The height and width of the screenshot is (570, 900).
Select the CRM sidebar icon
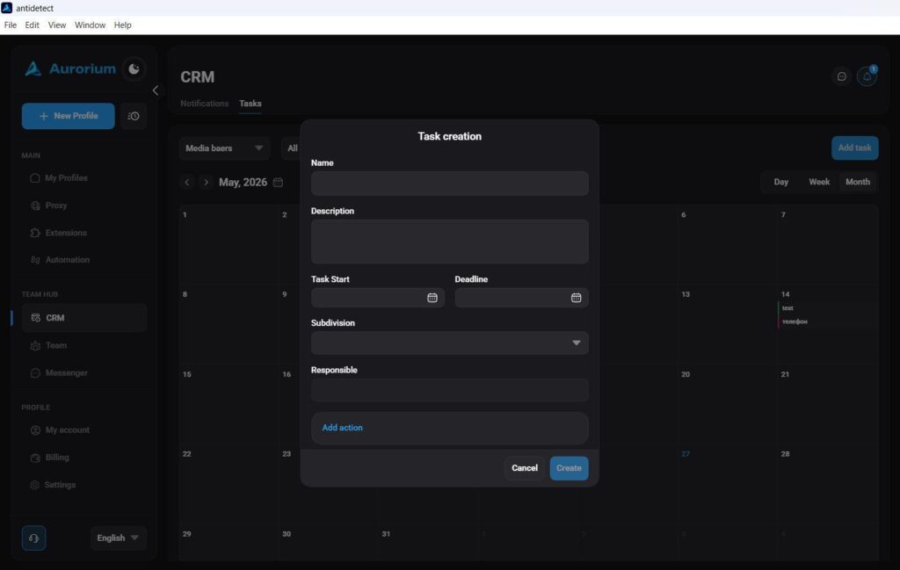[35, 318]
